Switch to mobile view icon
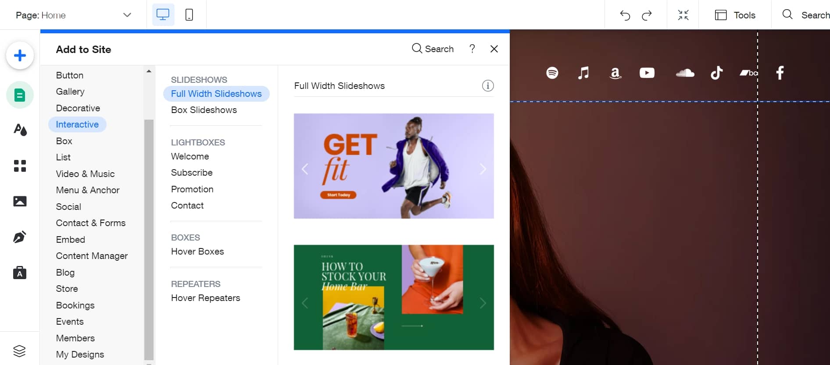This screenshot has width=830, height=365. pos(189,15)
